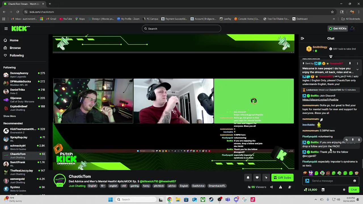Open pinned message three-dot options
363x204 pixels.
click(357, 63)
